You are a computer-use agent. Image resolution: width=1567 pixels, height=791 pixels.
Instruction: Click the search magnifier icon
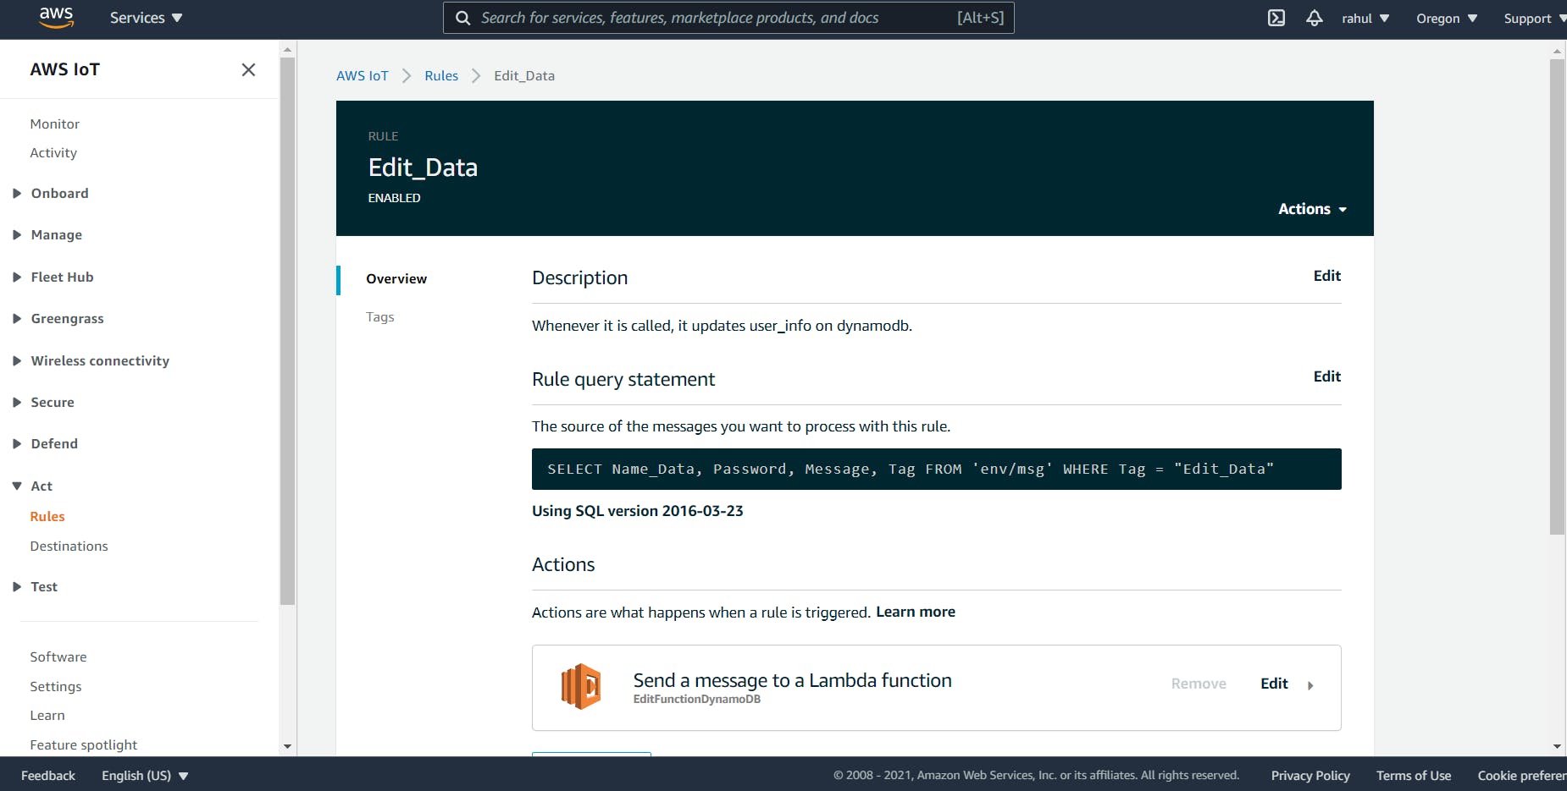[x=463, y=18]
